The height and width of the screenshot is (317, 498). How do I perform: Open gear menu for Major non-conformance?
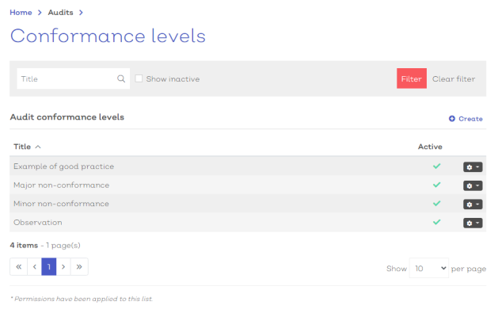472,185
